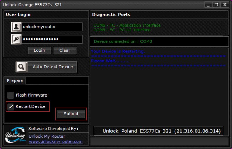Focus the masked password input field

(x=52, y=39)
